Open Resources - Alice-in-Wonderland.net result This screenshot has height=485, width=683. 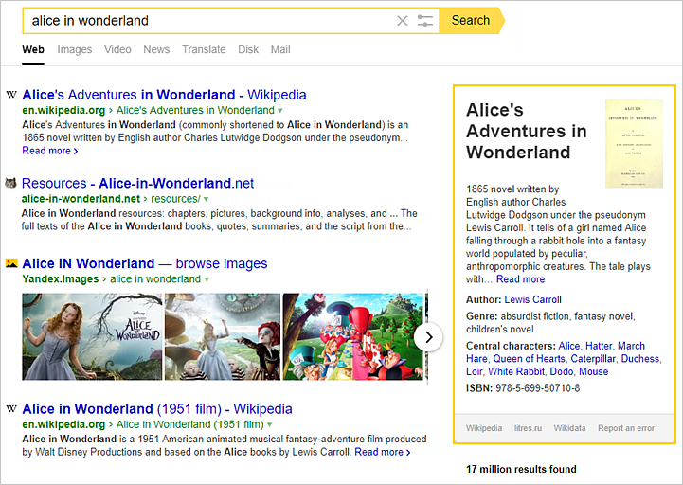click(137, 184)
